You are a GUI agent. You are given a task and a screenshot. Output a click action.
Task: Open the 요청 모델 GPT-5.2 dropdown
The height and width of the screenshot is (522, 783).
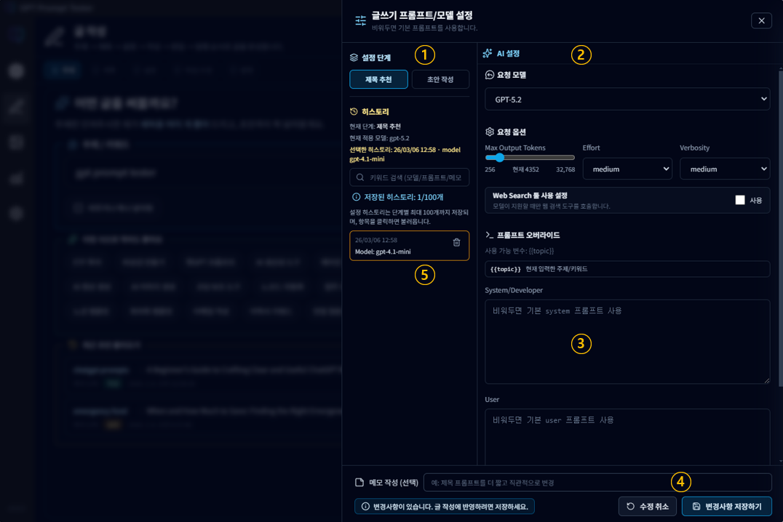coord(627,99)
